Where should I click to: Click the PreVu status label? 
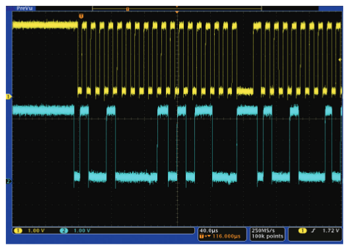(x=24, y=8)
